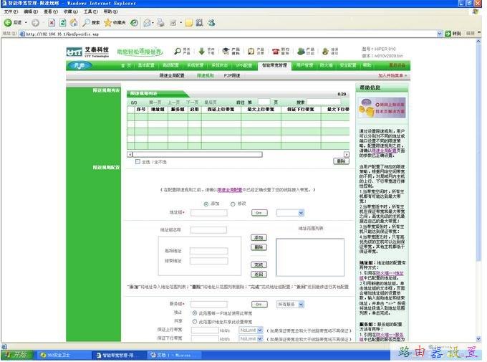Open the P2P限速 sub-tab
The height and width of the screenshot is (362, 487).
point(232,75)
